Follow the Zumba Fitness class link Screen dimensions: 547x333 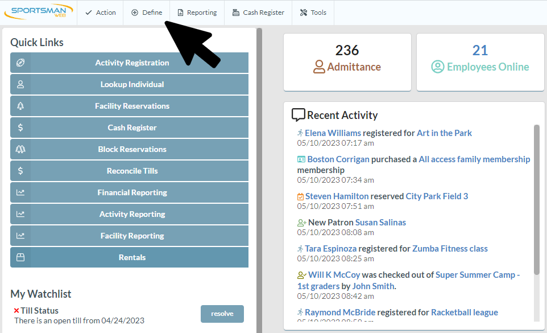click(x=450, y=249)
